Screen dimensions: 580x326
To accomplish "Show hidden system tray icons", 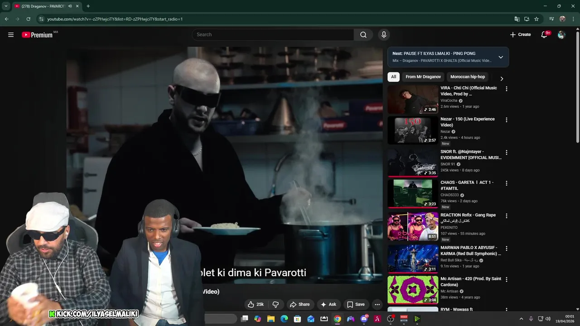I will (x=521, y=319).
